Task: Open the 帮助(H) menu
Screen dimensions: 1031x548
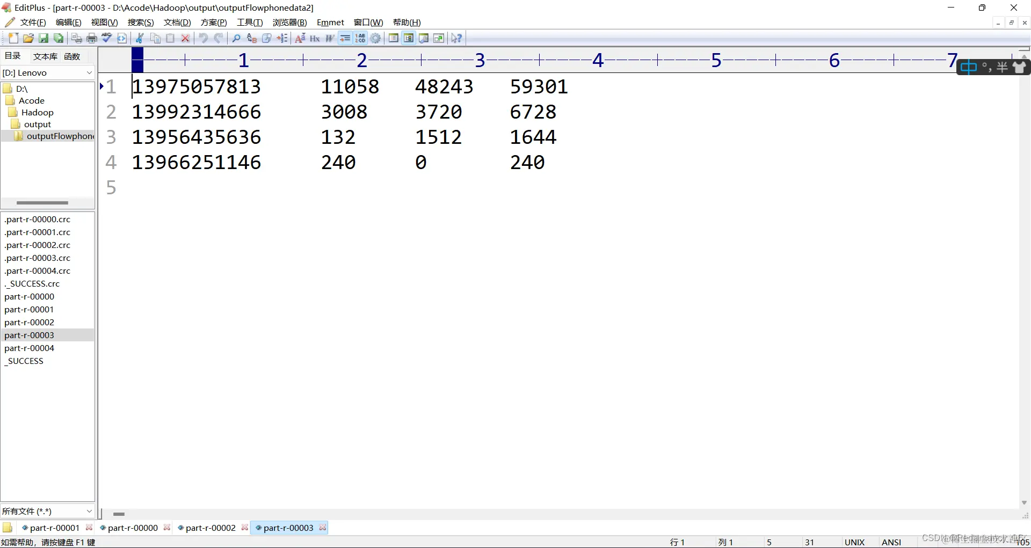Action: tap(406, 22)
